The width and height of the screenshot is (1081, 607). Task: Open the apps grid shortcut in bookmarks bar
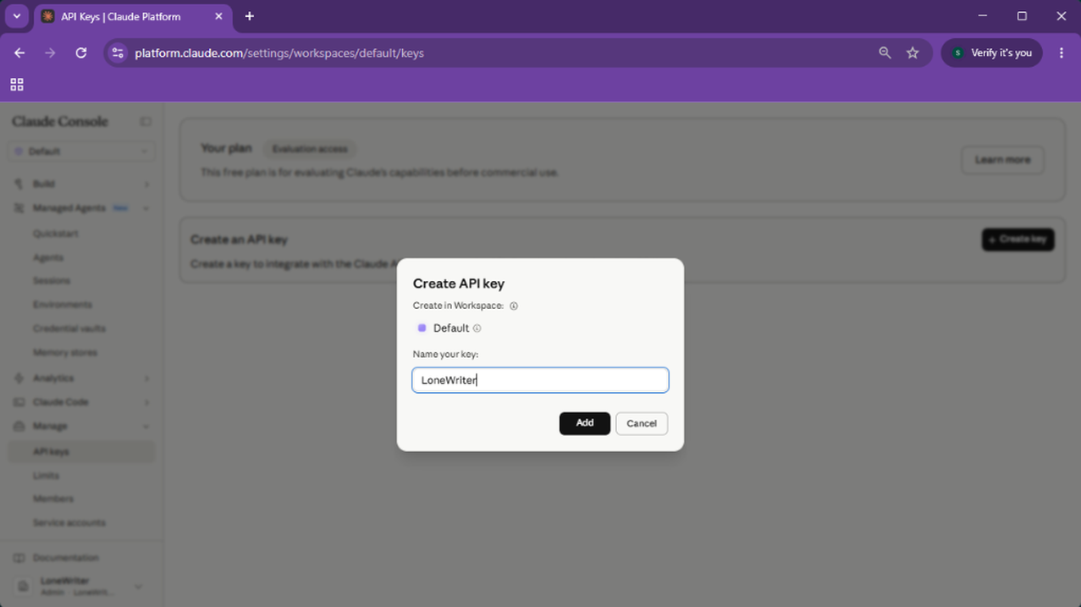[x=17, y=85]
